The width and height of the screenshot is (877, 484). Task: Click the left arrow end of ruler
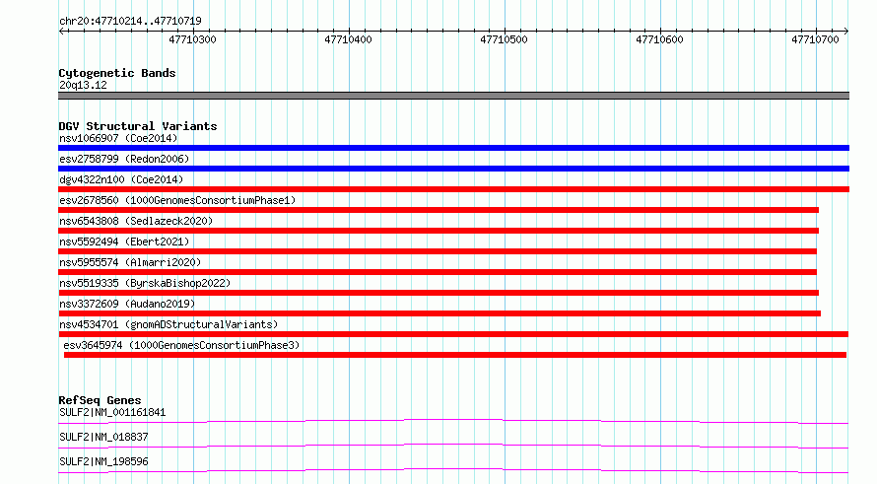[x=61, y=31]
